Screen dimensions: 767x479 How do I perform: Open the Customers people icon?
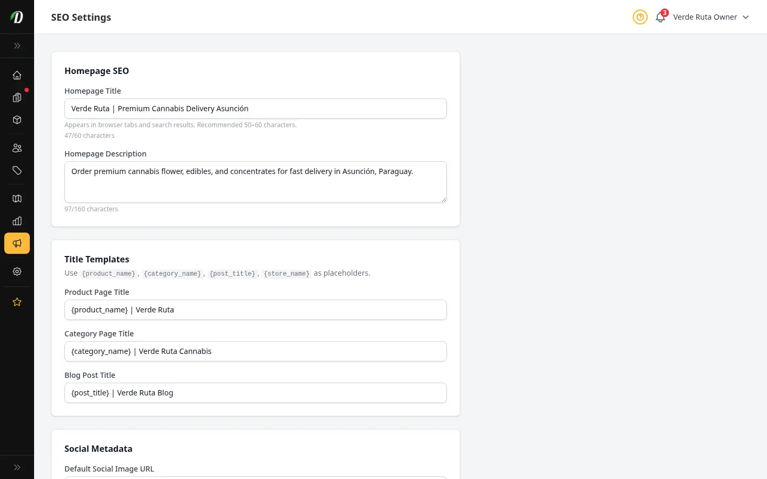pyautogui.click(x=17, y=148)
